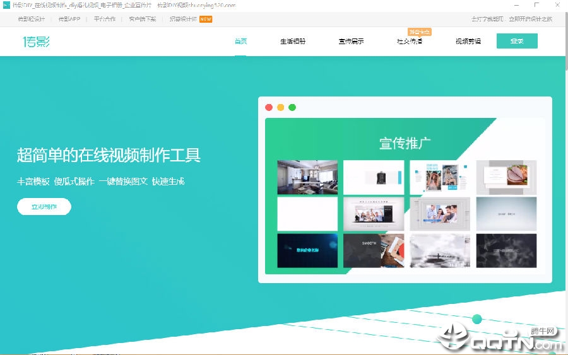Click the yellow dot in preview window

pyautogui.click(x=280, y=107)
